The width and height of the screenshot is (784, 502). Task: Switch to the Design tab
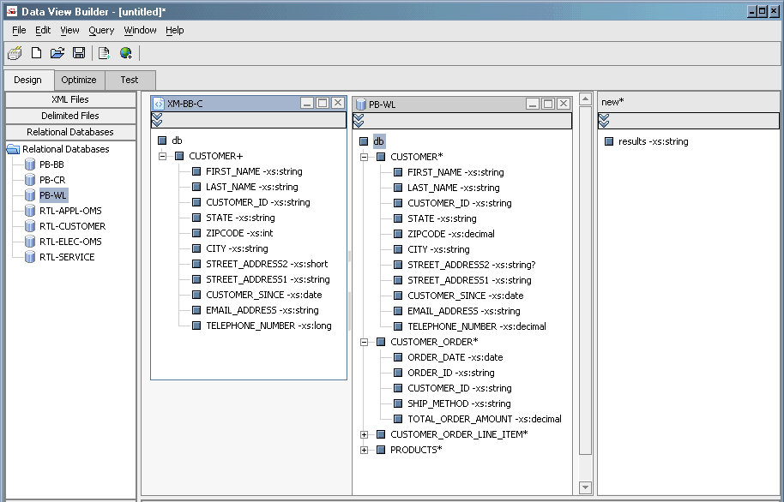point(28,80)
